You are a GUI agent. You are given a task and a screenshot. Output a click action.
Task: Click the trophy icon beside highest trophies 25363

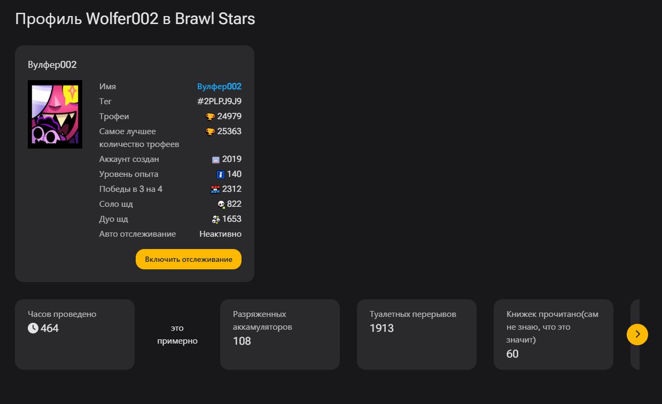click(x=211, y=131)
